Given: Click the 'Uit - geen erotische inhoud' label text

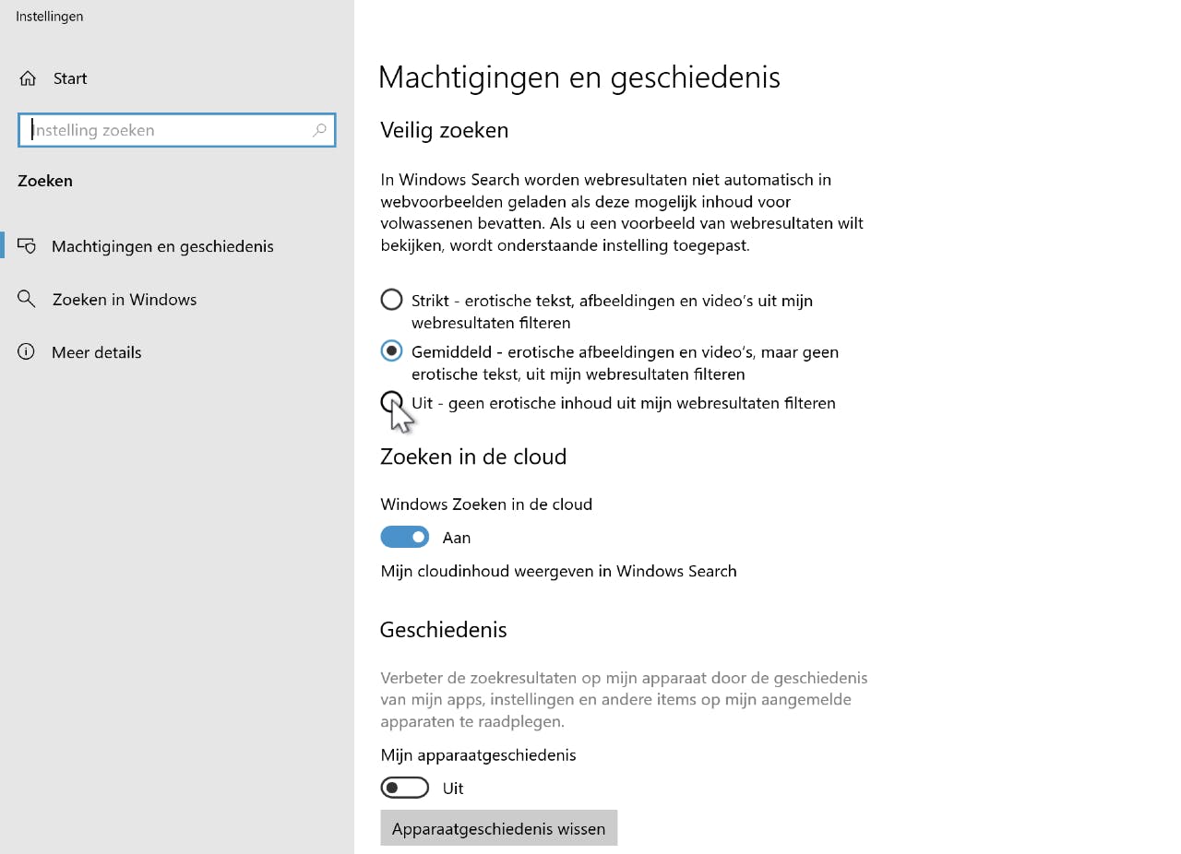Looking at the screenshot, I should pos(623,403).
